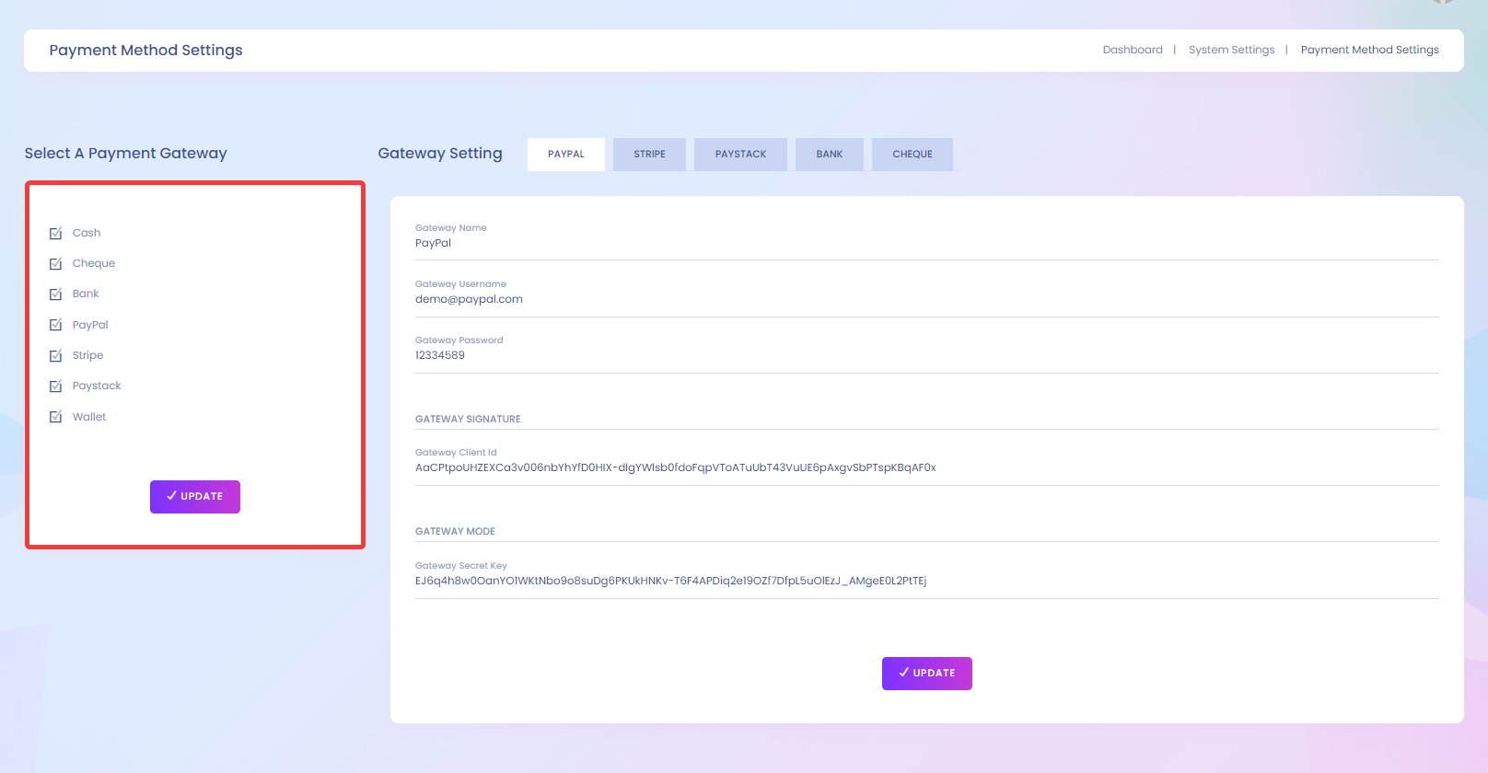Go to Dashboard via breadcrumb

click(1133, 50)
